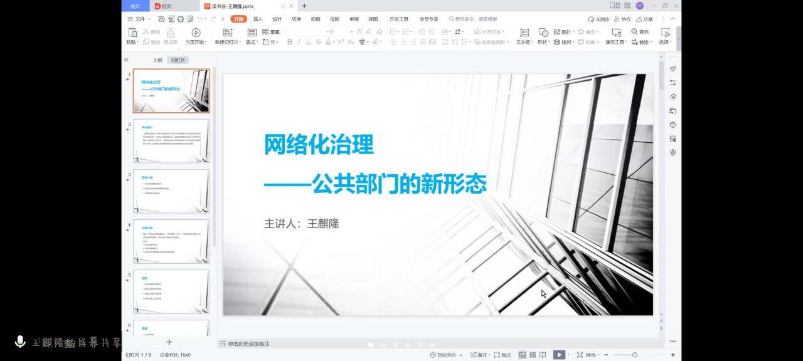This screenshot has width=803, height=361.
Task: Click the Print icon in quick access toolbar
Action: 181,19
